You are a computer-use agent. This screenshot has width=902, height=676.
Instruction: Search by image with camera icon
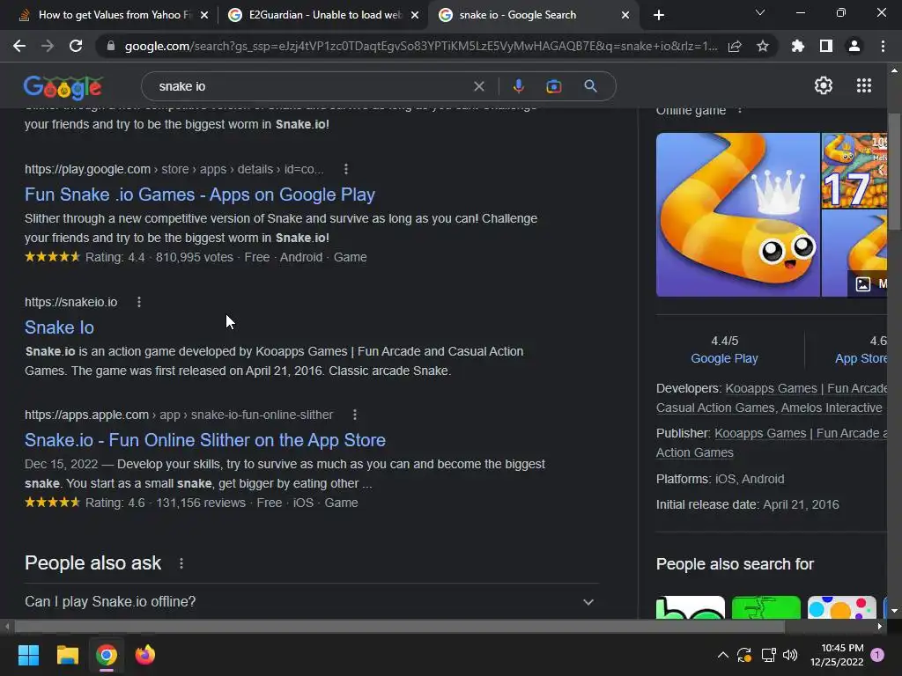[553, 86]
